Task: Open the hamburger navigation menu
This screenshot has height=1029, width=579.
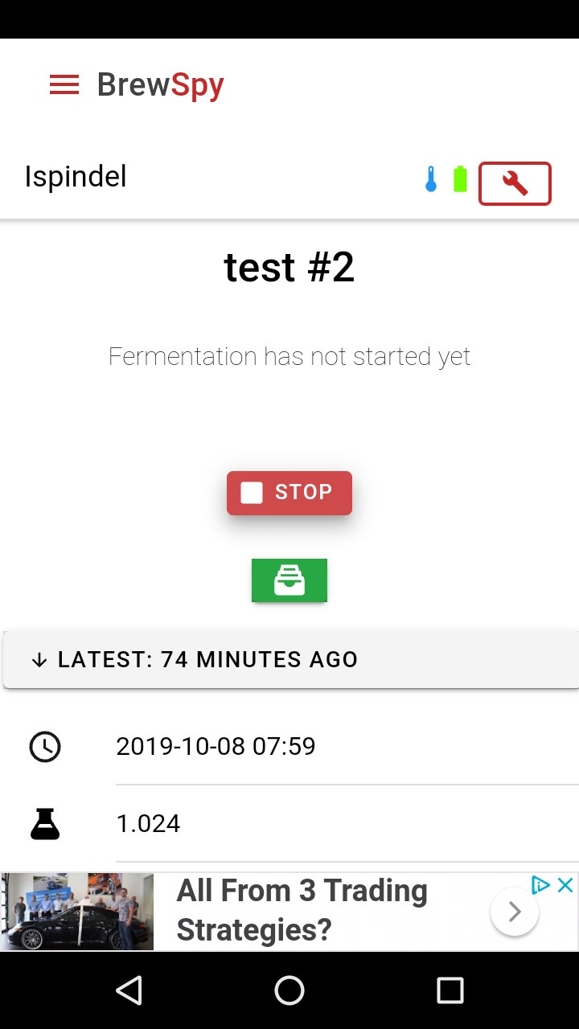Action: (x=64, y=84)
